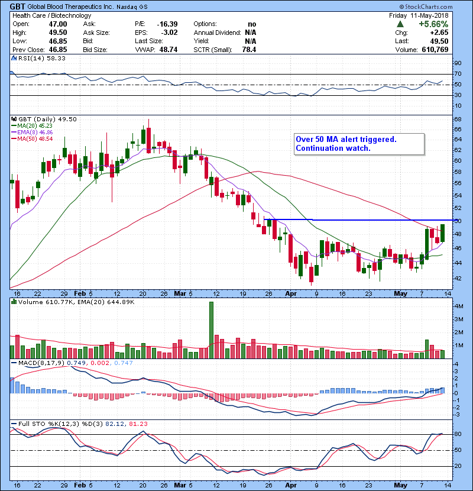Viewport: 473px width, 491px height.
Task: Click the EMA(8) 46.86 legend entry
Action: [x=32, y=133]
